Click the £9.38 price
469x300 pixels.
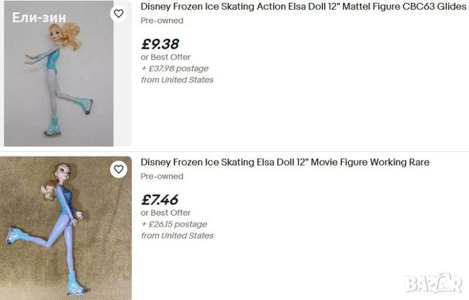coord(160,44)
